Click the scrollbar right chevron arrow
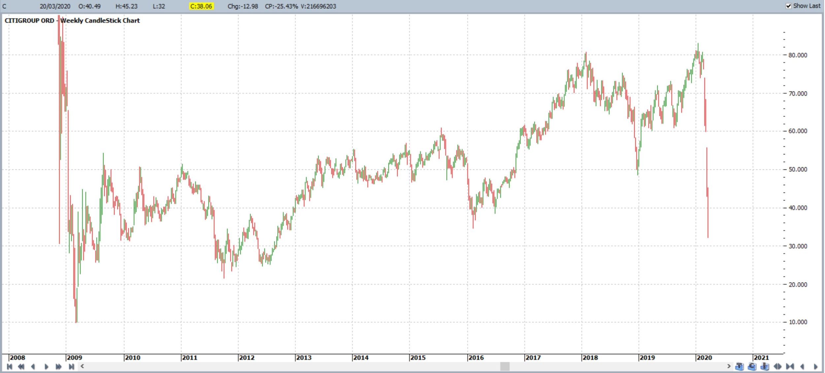The height and width of the screenshot is (373, 825). [729, 366]
